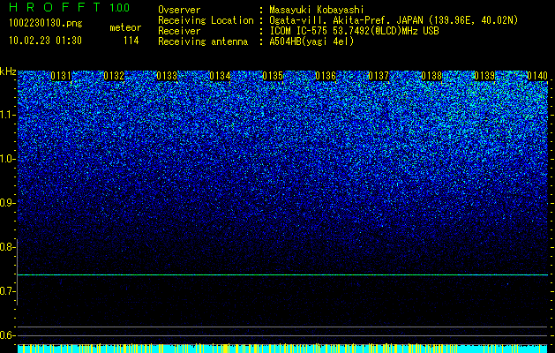The image size is (555, 353).
Task: Click the 0135 time marker
Action: 273,76
